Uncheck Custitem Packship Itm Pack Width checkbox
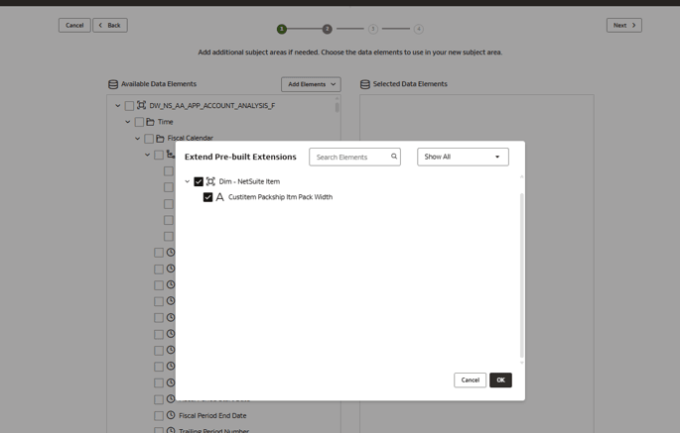Viewport: 680px width, 433px height. [208, 197]
